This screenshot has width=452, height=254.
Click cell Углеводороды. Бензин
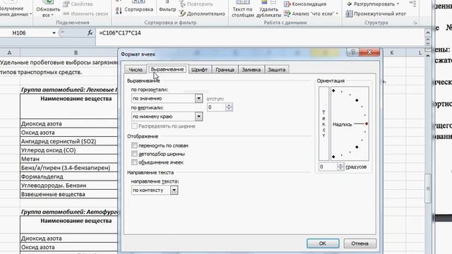pyautogui.click(x=69, y=185)
